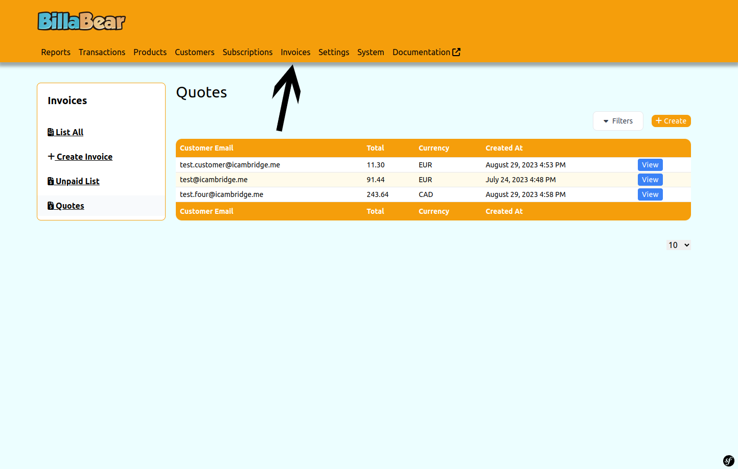View quote for test@icambridge.me
This screenshot has height=469, width=738.
(x=650, y=180)
